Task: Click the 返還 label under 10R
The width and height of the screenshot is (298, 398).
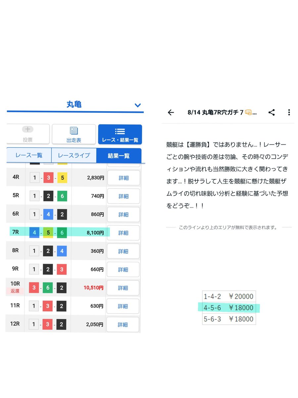Action: pyautogui.click(x=15, y=291)
